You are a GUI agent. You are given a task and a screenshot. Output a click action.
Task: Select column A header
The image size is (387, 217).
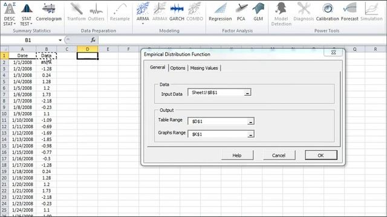click(x=22, y=49)
